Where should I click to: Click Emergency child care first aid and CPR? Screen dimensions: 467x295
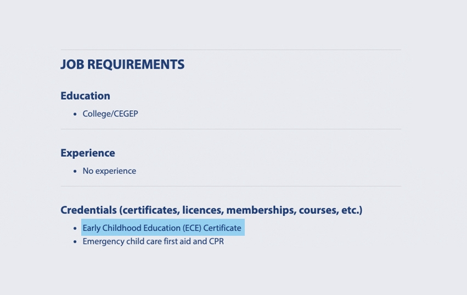click(153, 241)
